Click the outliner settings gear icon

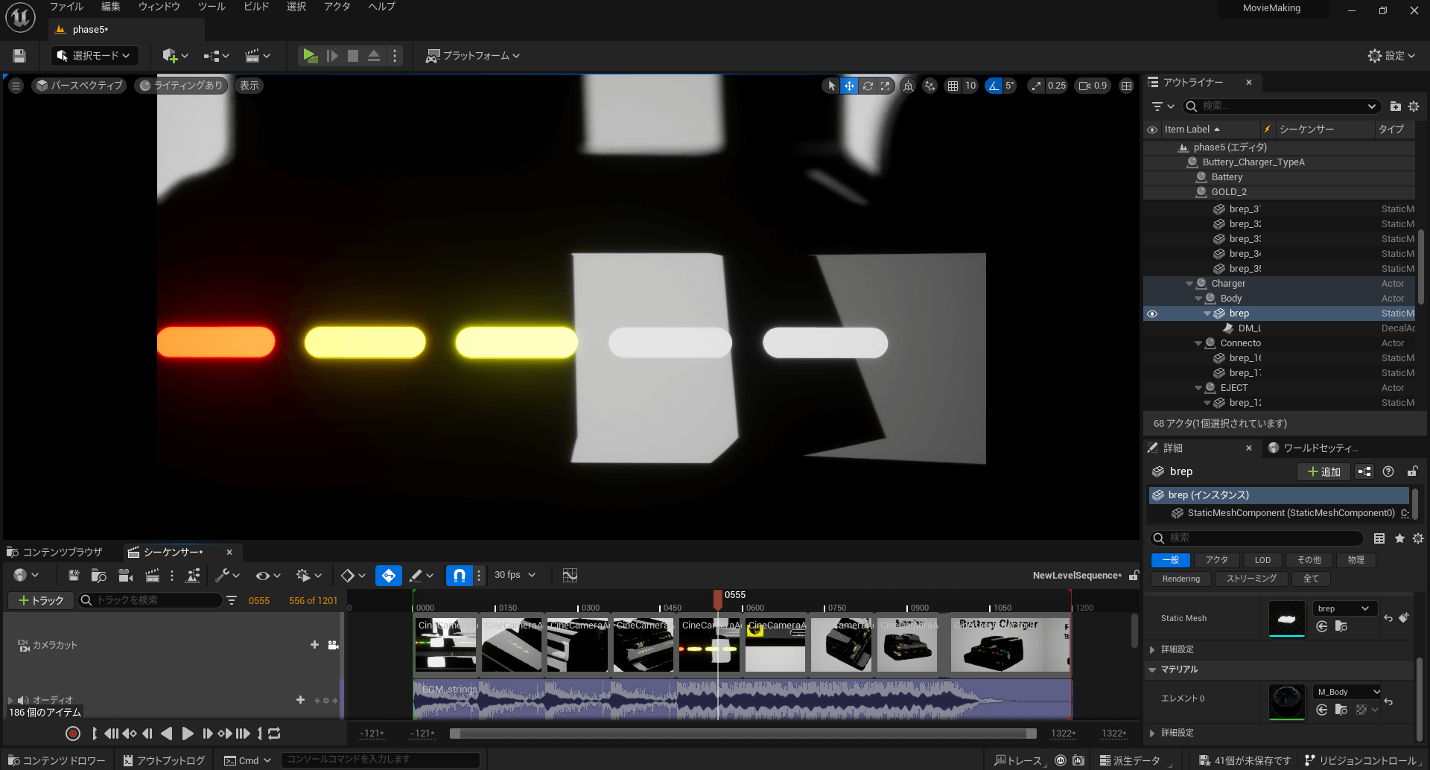coord(1414,106)
